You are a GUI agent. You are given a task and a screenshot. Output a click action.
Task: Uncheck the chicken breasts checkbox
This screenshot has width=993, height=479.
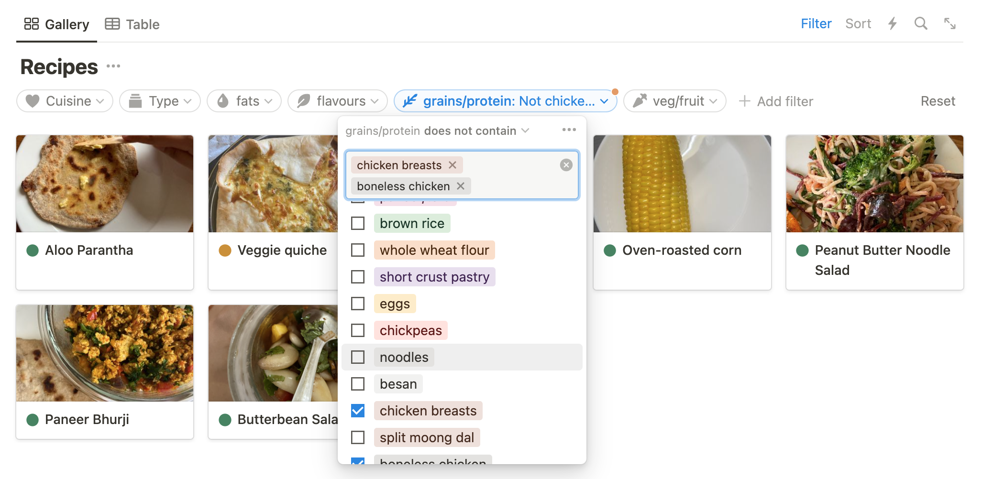pos(358,411)
